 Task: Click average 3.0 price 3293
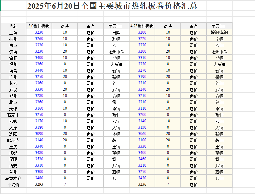pyautogui.click(x=39, y=184)
